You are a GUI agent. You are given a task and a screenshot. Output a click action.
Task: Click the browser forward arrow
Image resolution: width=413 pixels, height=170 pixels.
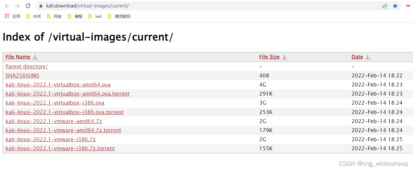[x=18, y=6]
